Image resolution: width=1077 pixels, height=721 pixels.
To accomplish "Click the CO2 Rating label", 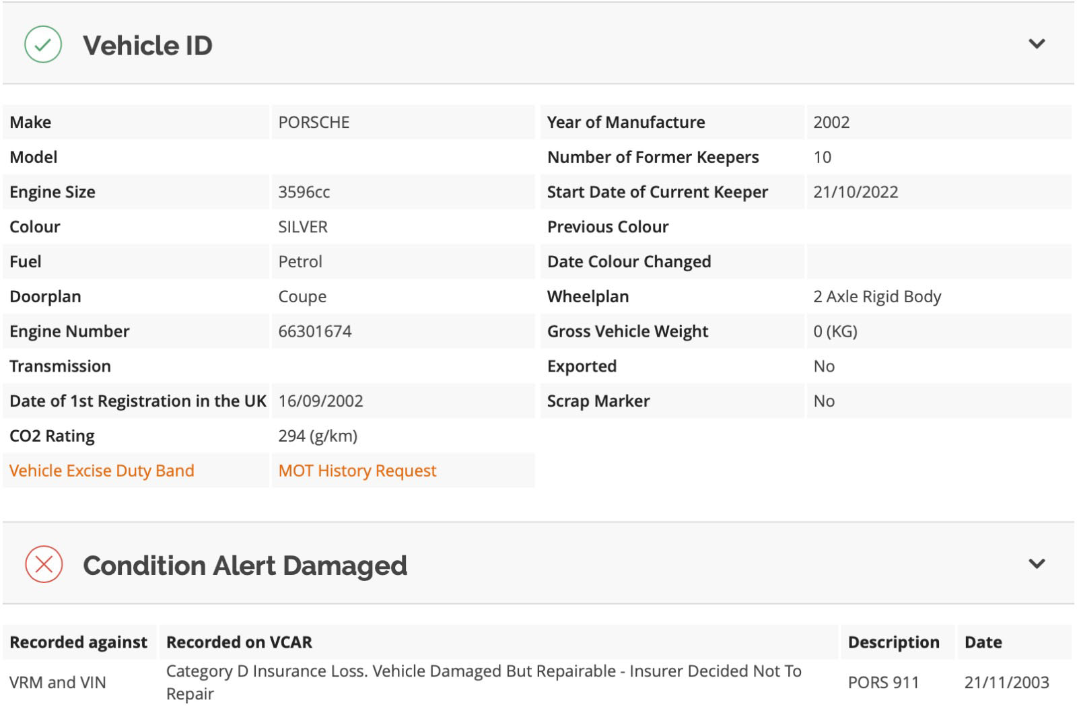I will click(x=52, y=436).
